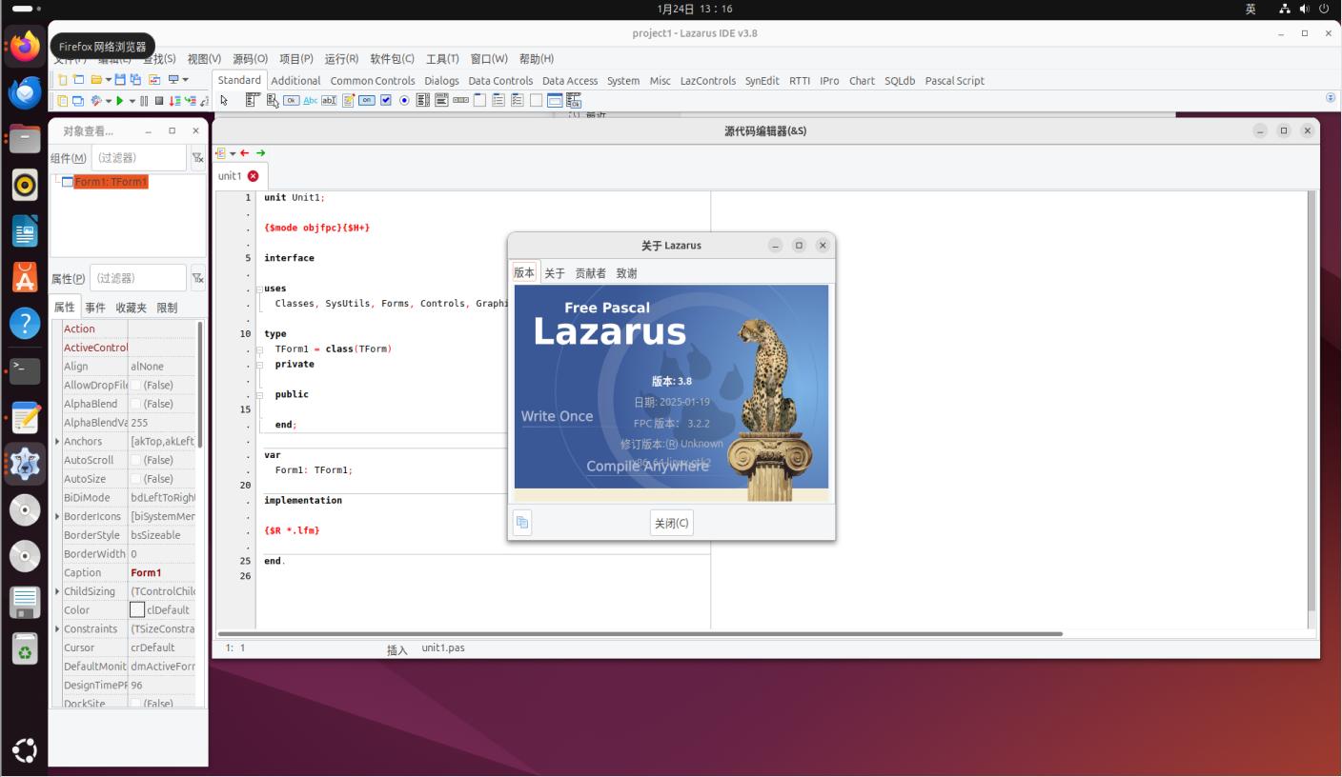Toggle the DockSite property checkbox
Image resolution: width=1342 pixels, height=777 pixels.
(136, 704)
